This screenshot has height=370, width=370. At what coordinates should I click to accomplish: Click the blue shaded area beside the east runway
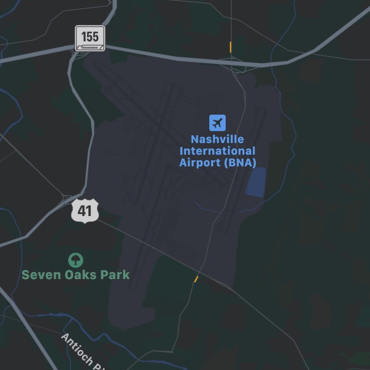click(256, 182)
